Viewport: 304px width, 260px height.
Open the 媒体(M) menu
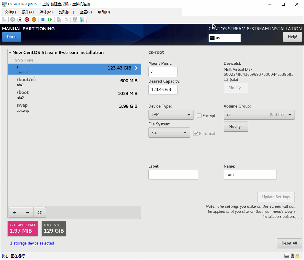point(46,12)
